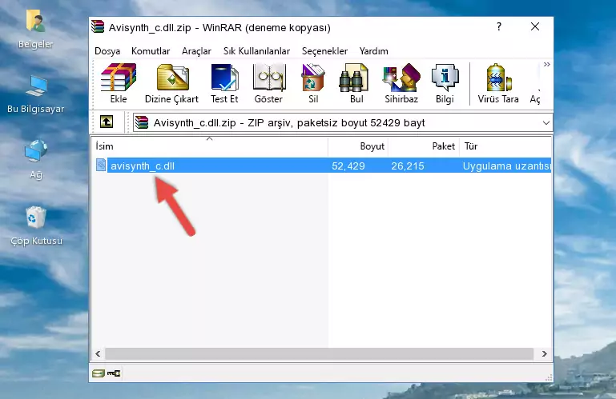Viewport: 616px width, 399px height.
Task: Click the Uygulama uzantısı type cell
Action: (x=506, y=166)
